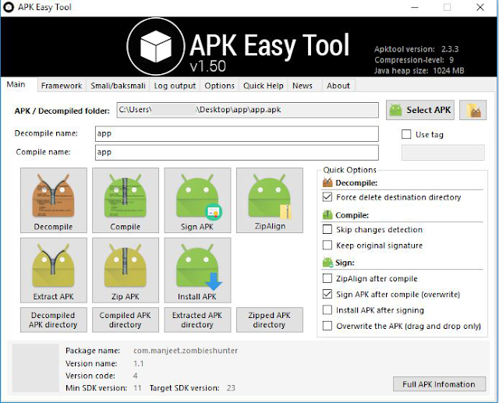499x403 pixels.
Task: Click the Select APK button
Action: click(x=420, y=110)
